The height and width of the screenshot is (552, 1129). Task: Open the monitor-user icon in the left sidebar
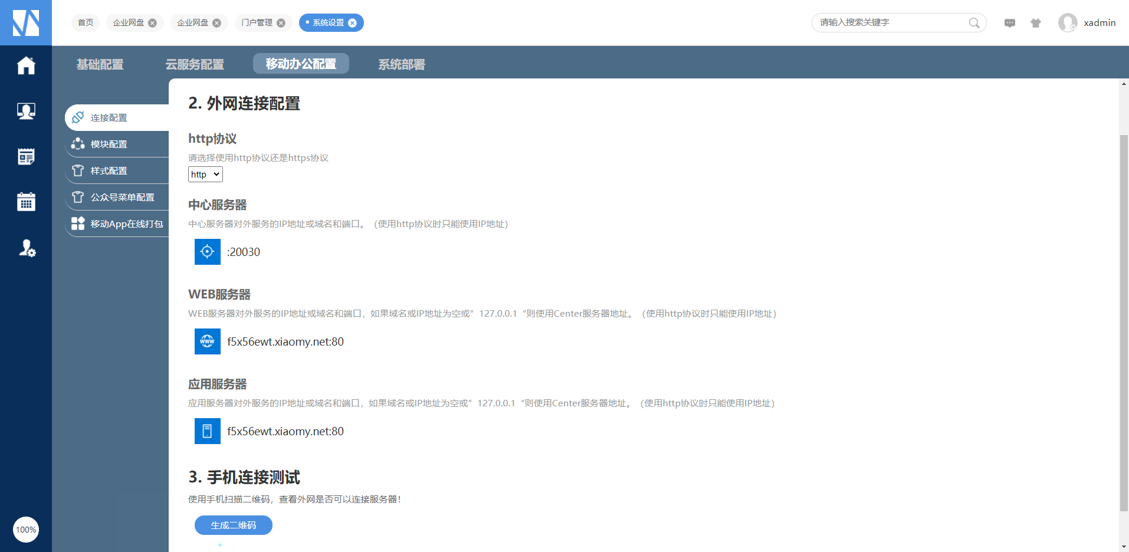coord(26,111)
